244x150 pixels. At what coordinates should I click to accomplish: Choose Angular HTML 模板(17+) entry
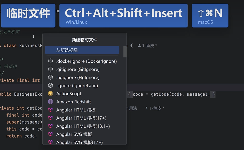click(x=81, y=118)
